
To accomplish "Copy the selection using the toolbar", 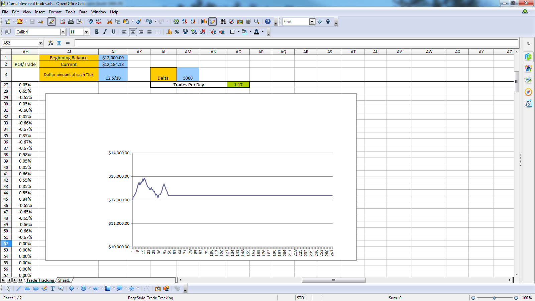I will point(118,21).
